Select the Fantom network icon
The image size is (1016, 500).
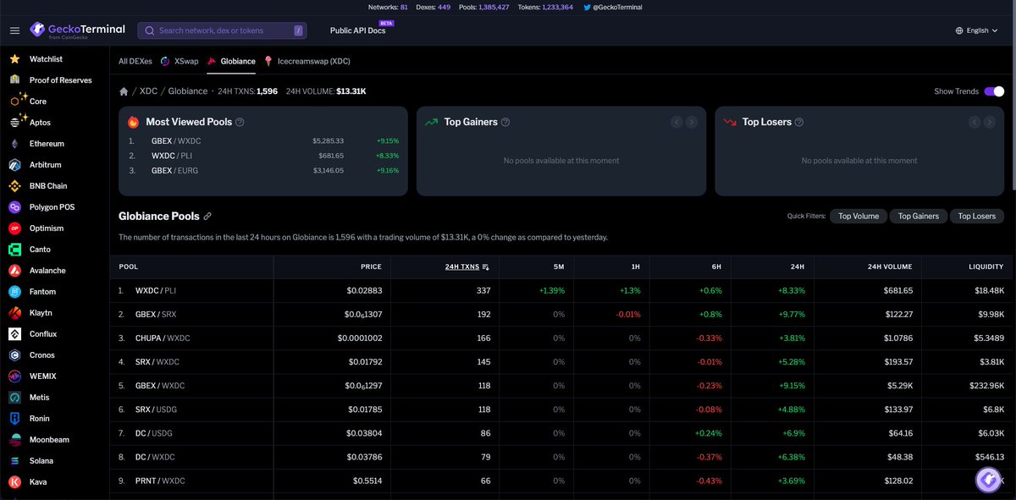pos(14,292)
